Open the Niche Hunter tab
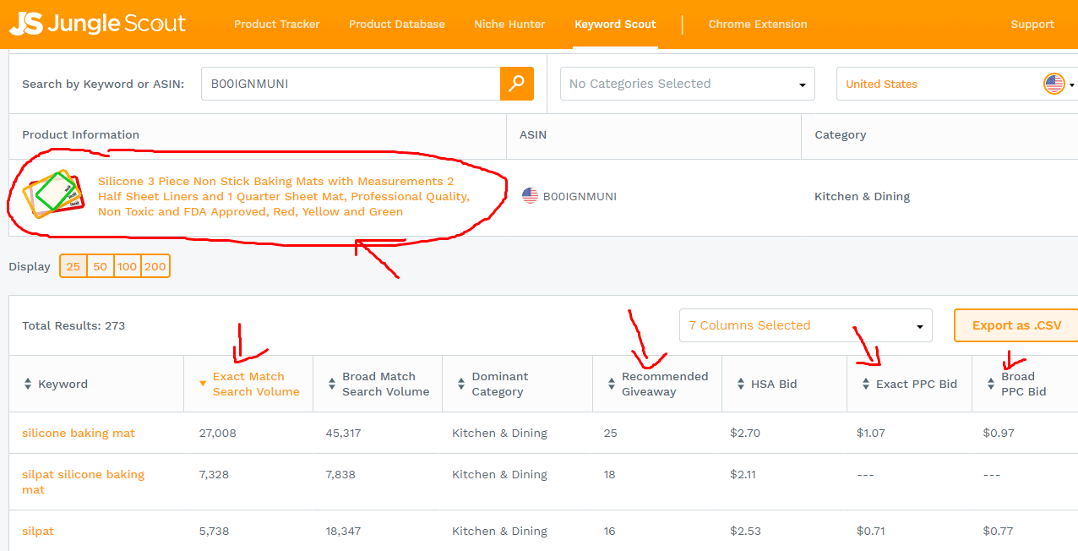 pos(509,24)
